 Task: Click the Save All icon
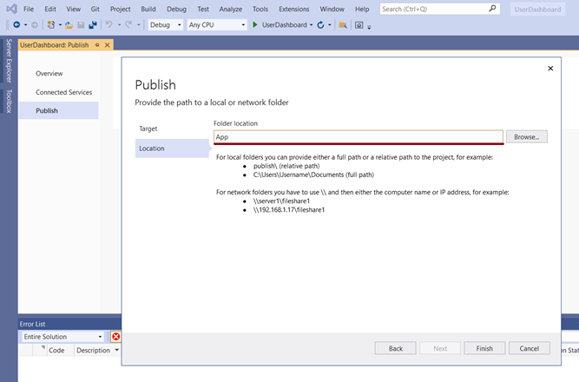[x=93, y=25]
